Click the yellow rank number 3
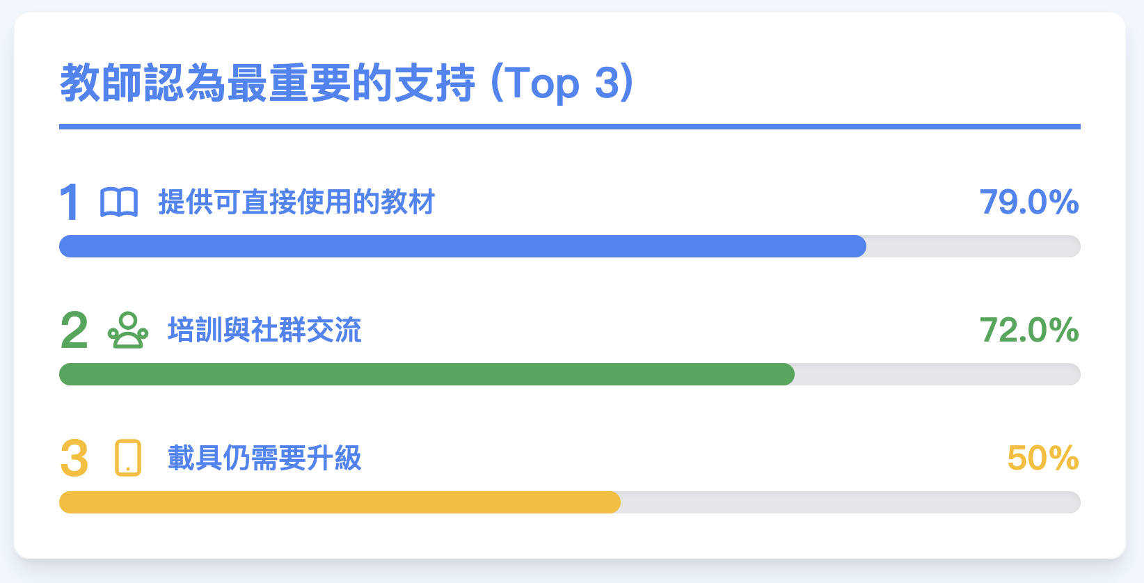The width and height of the screenshot is (1144, 583). (x=74, y=458)
